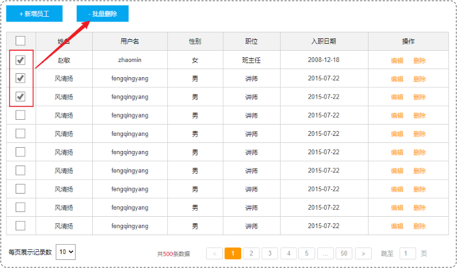The height and width of the screenshot is (268, 457).
Task: Toggle the select-all checkbox in table header
Action: [21, 41]
